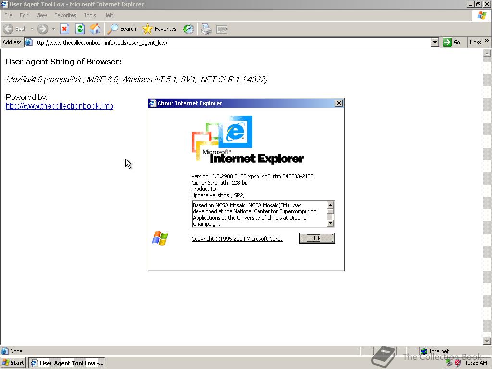Open the Favorites menu

[65, 15]
